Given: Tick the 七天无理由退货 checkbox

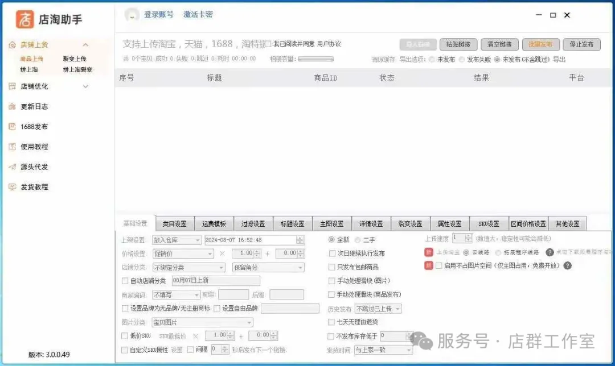Looking at the screenshot, I should (331, 322).
